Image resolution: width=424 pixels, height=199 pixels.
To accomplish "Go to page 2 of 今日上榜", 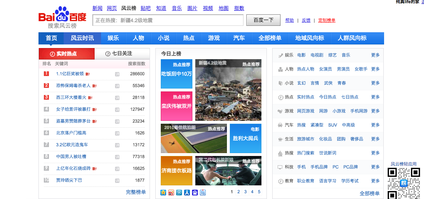I will point(238,192).
